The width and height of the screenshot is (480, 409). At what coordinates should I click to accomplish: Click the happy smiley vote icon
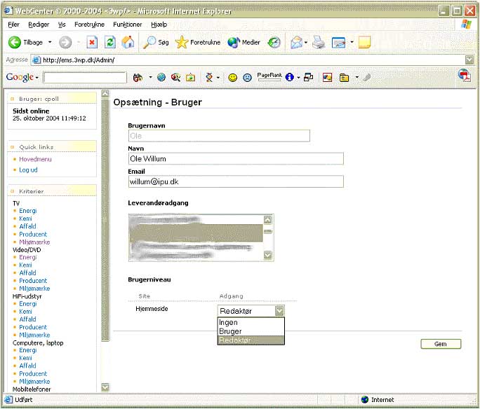pyautogui.click(x=233, y=78)
